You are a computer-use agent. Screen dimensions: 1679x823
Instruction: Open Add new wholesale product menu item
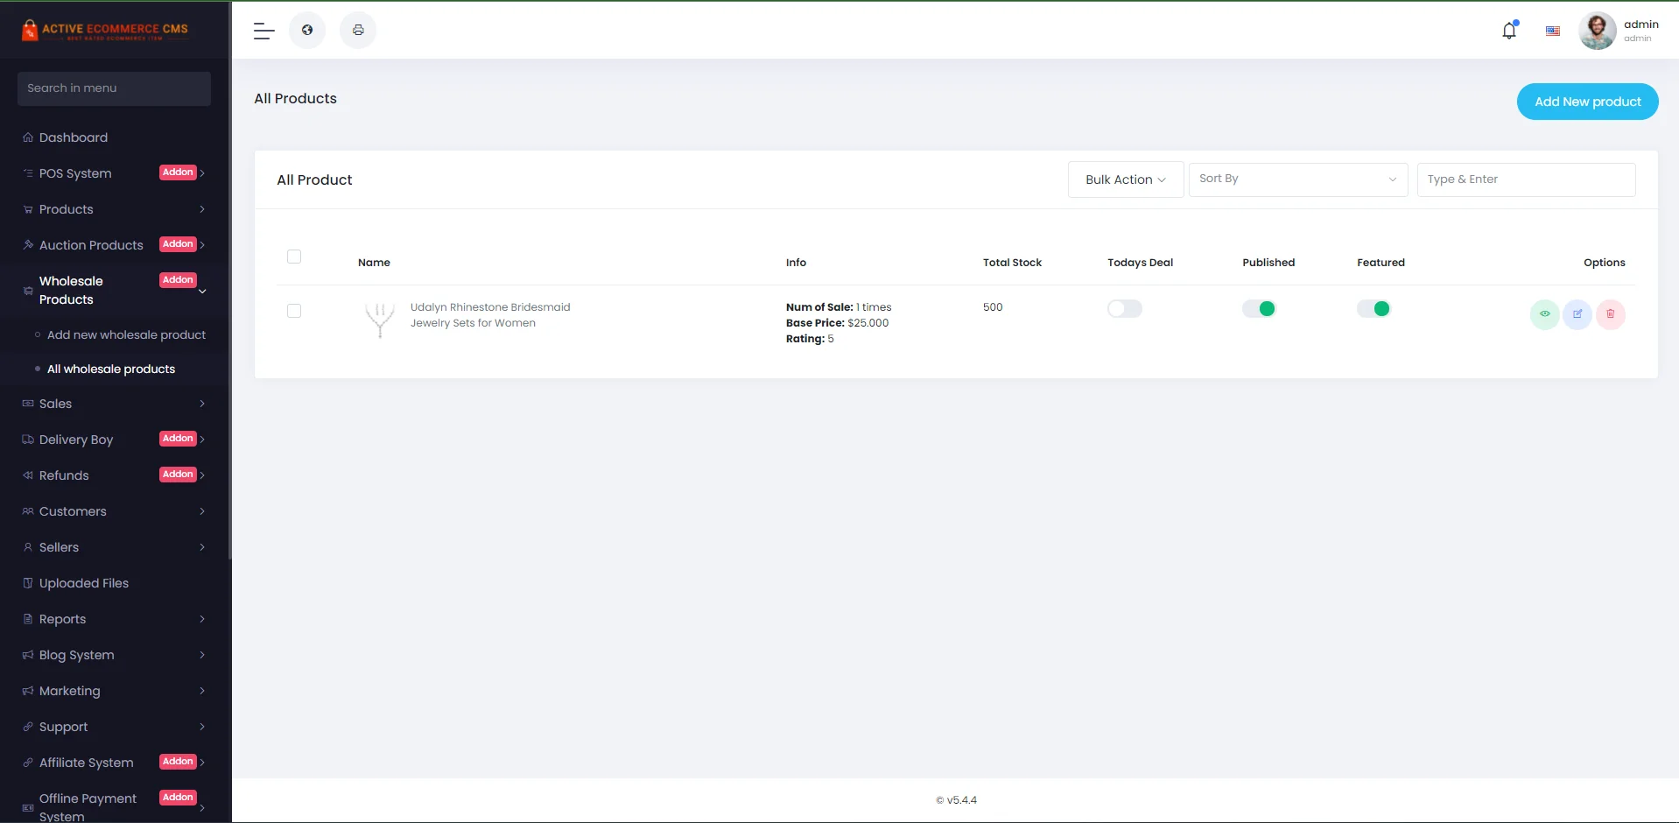(126, 335)
